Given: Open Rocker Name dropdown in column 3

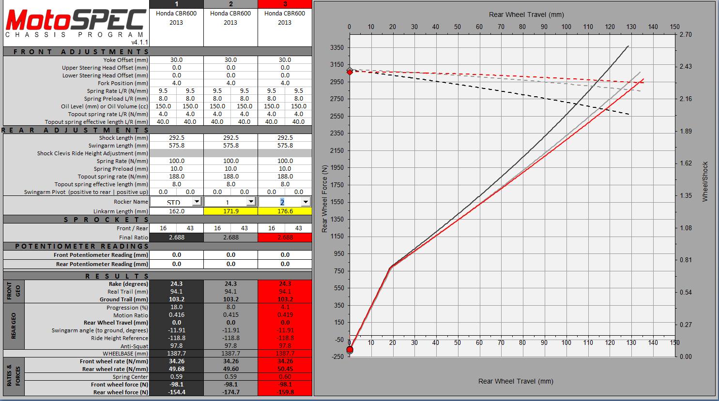Looking at the screenshot, I should [305, 202].
